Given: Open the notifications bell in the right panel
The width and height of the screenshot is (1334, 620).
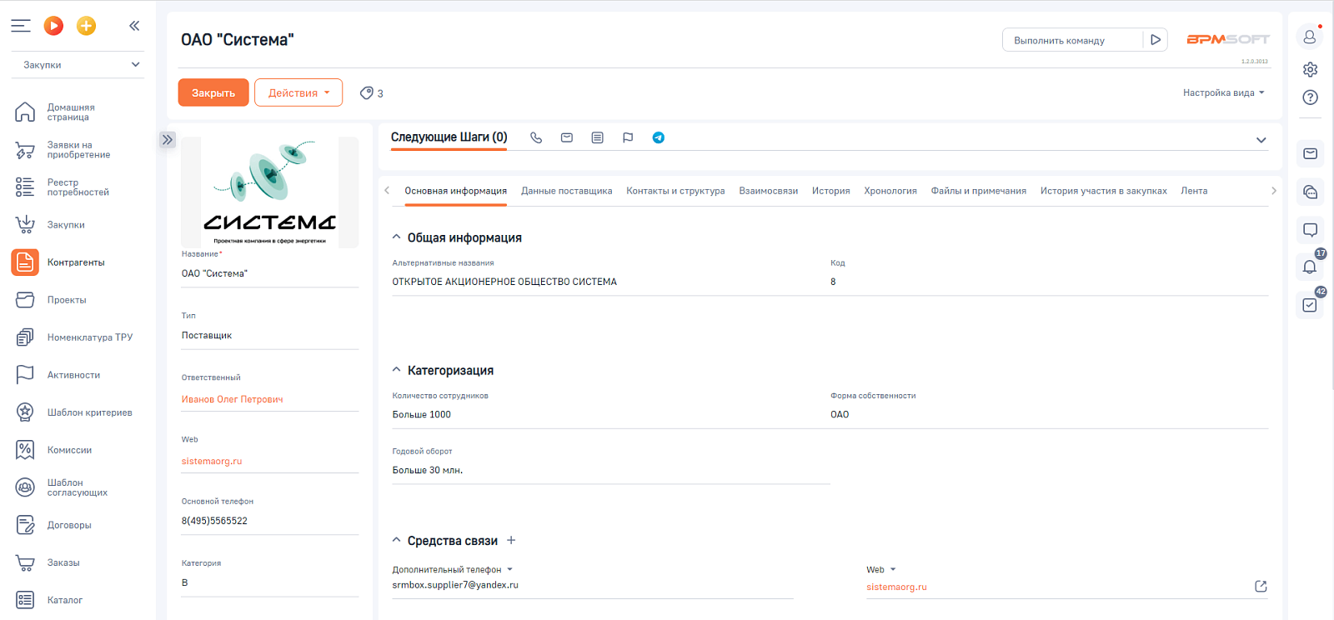Looking at the screenshot, I should point(1310,267).
